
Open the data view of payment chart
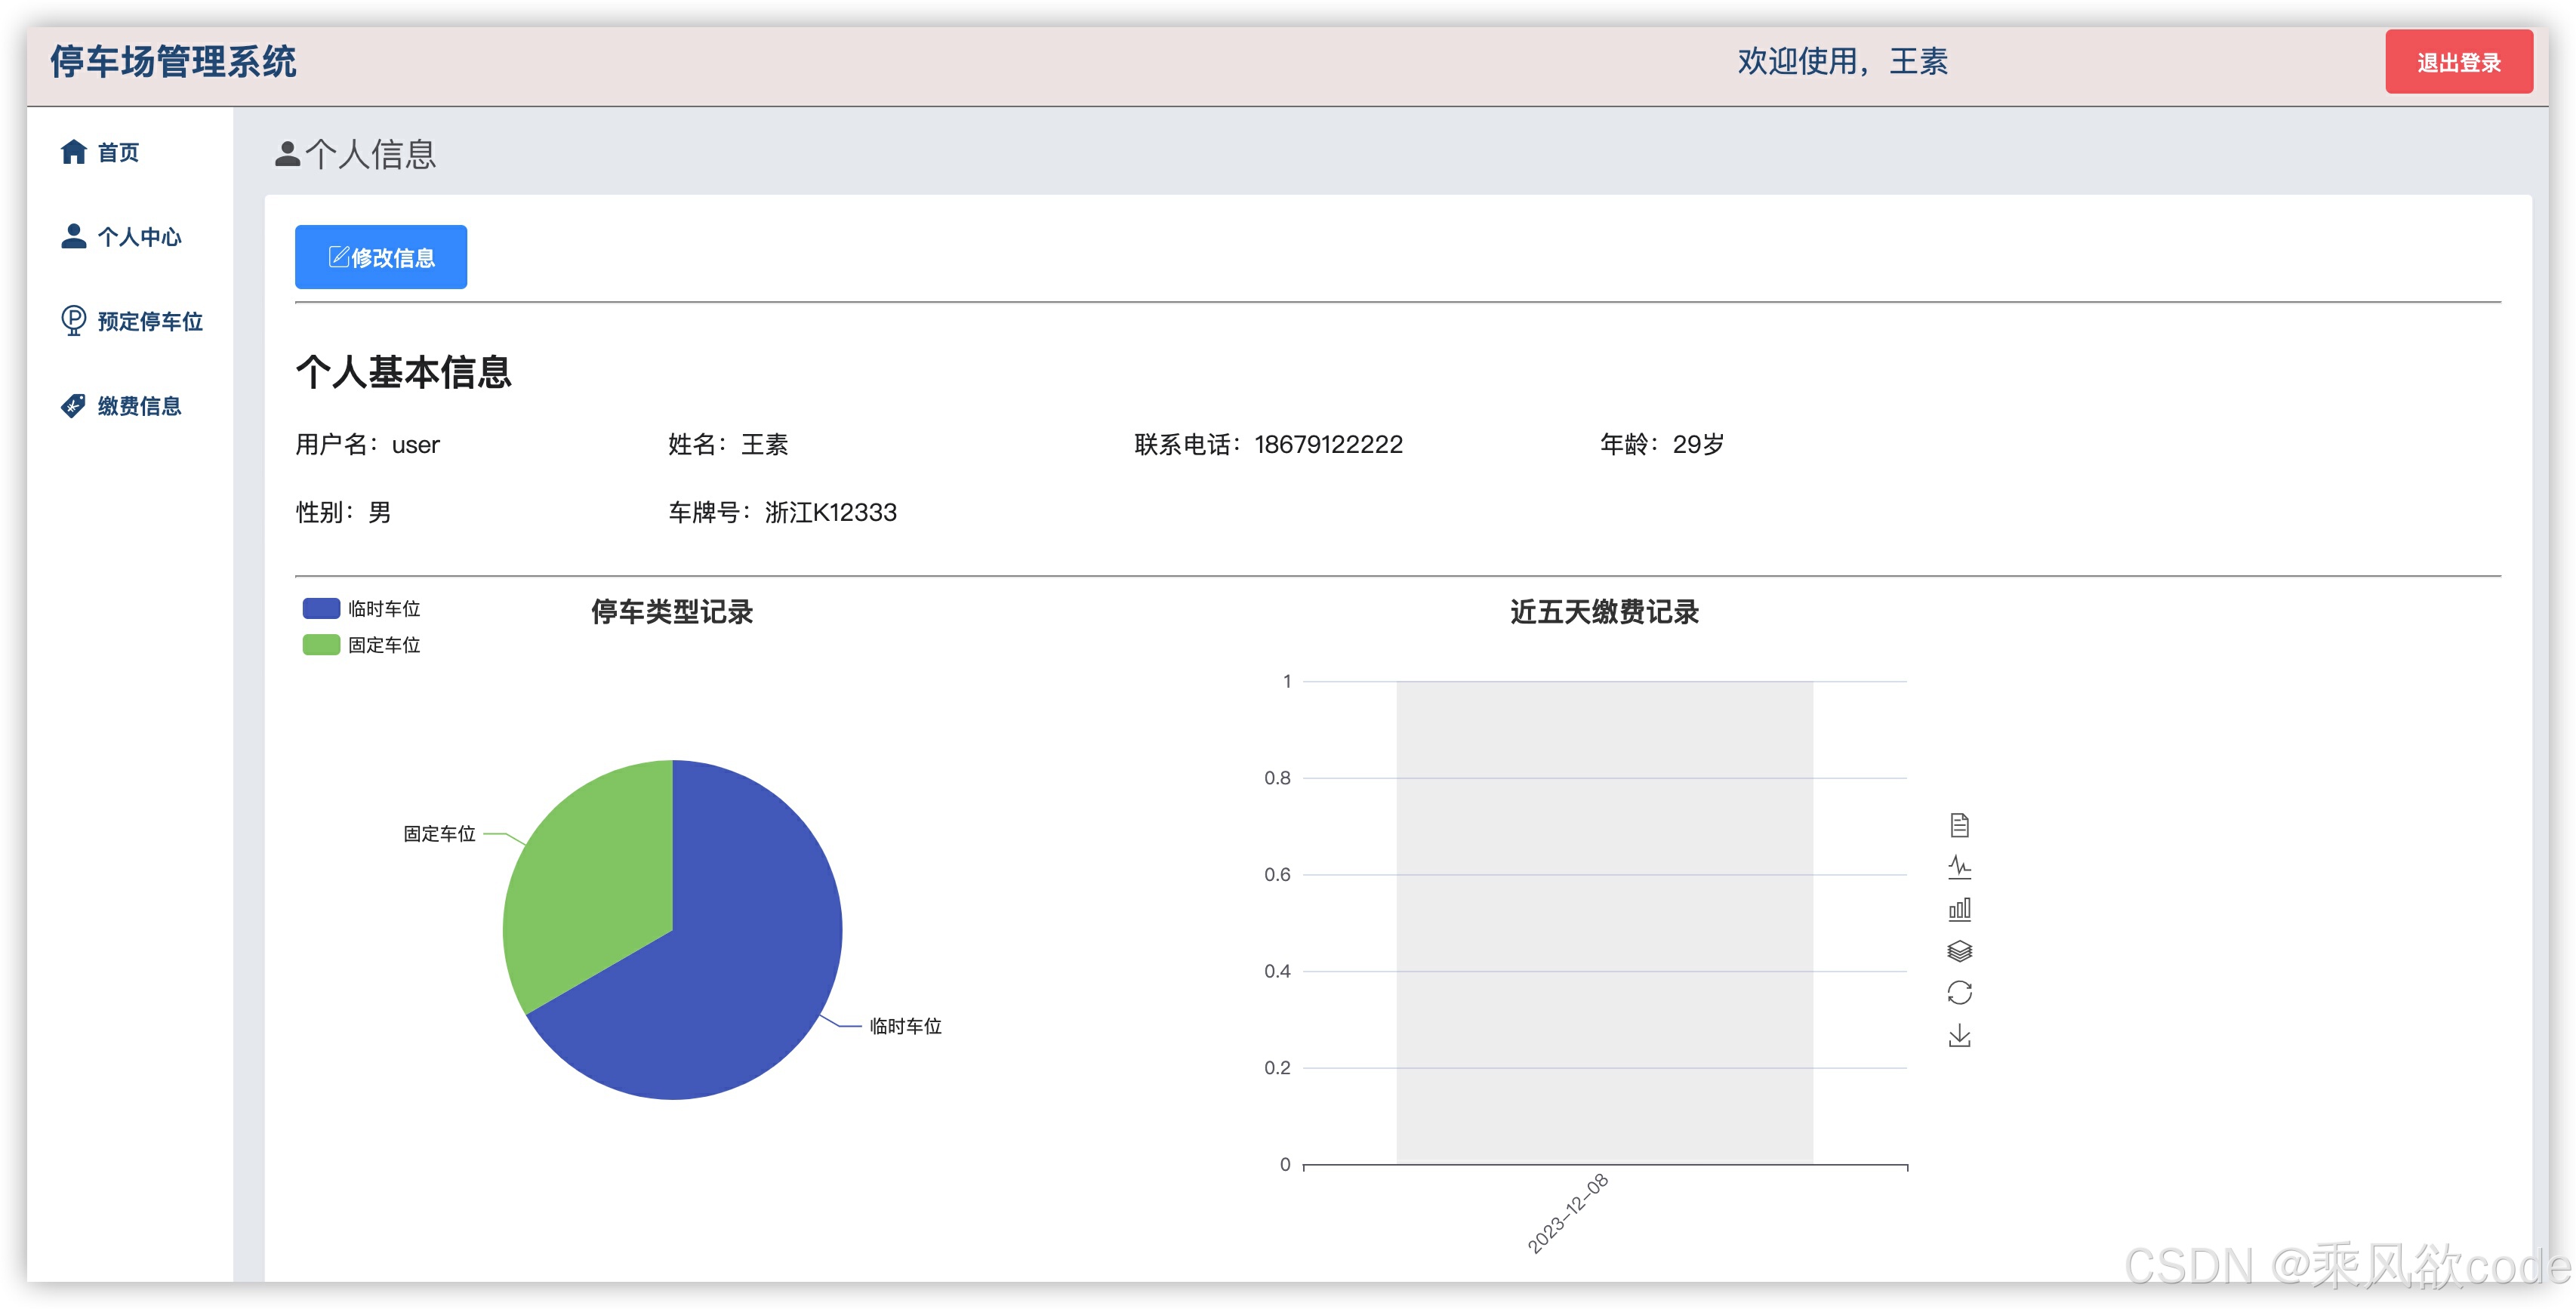tap(1961, 824)
